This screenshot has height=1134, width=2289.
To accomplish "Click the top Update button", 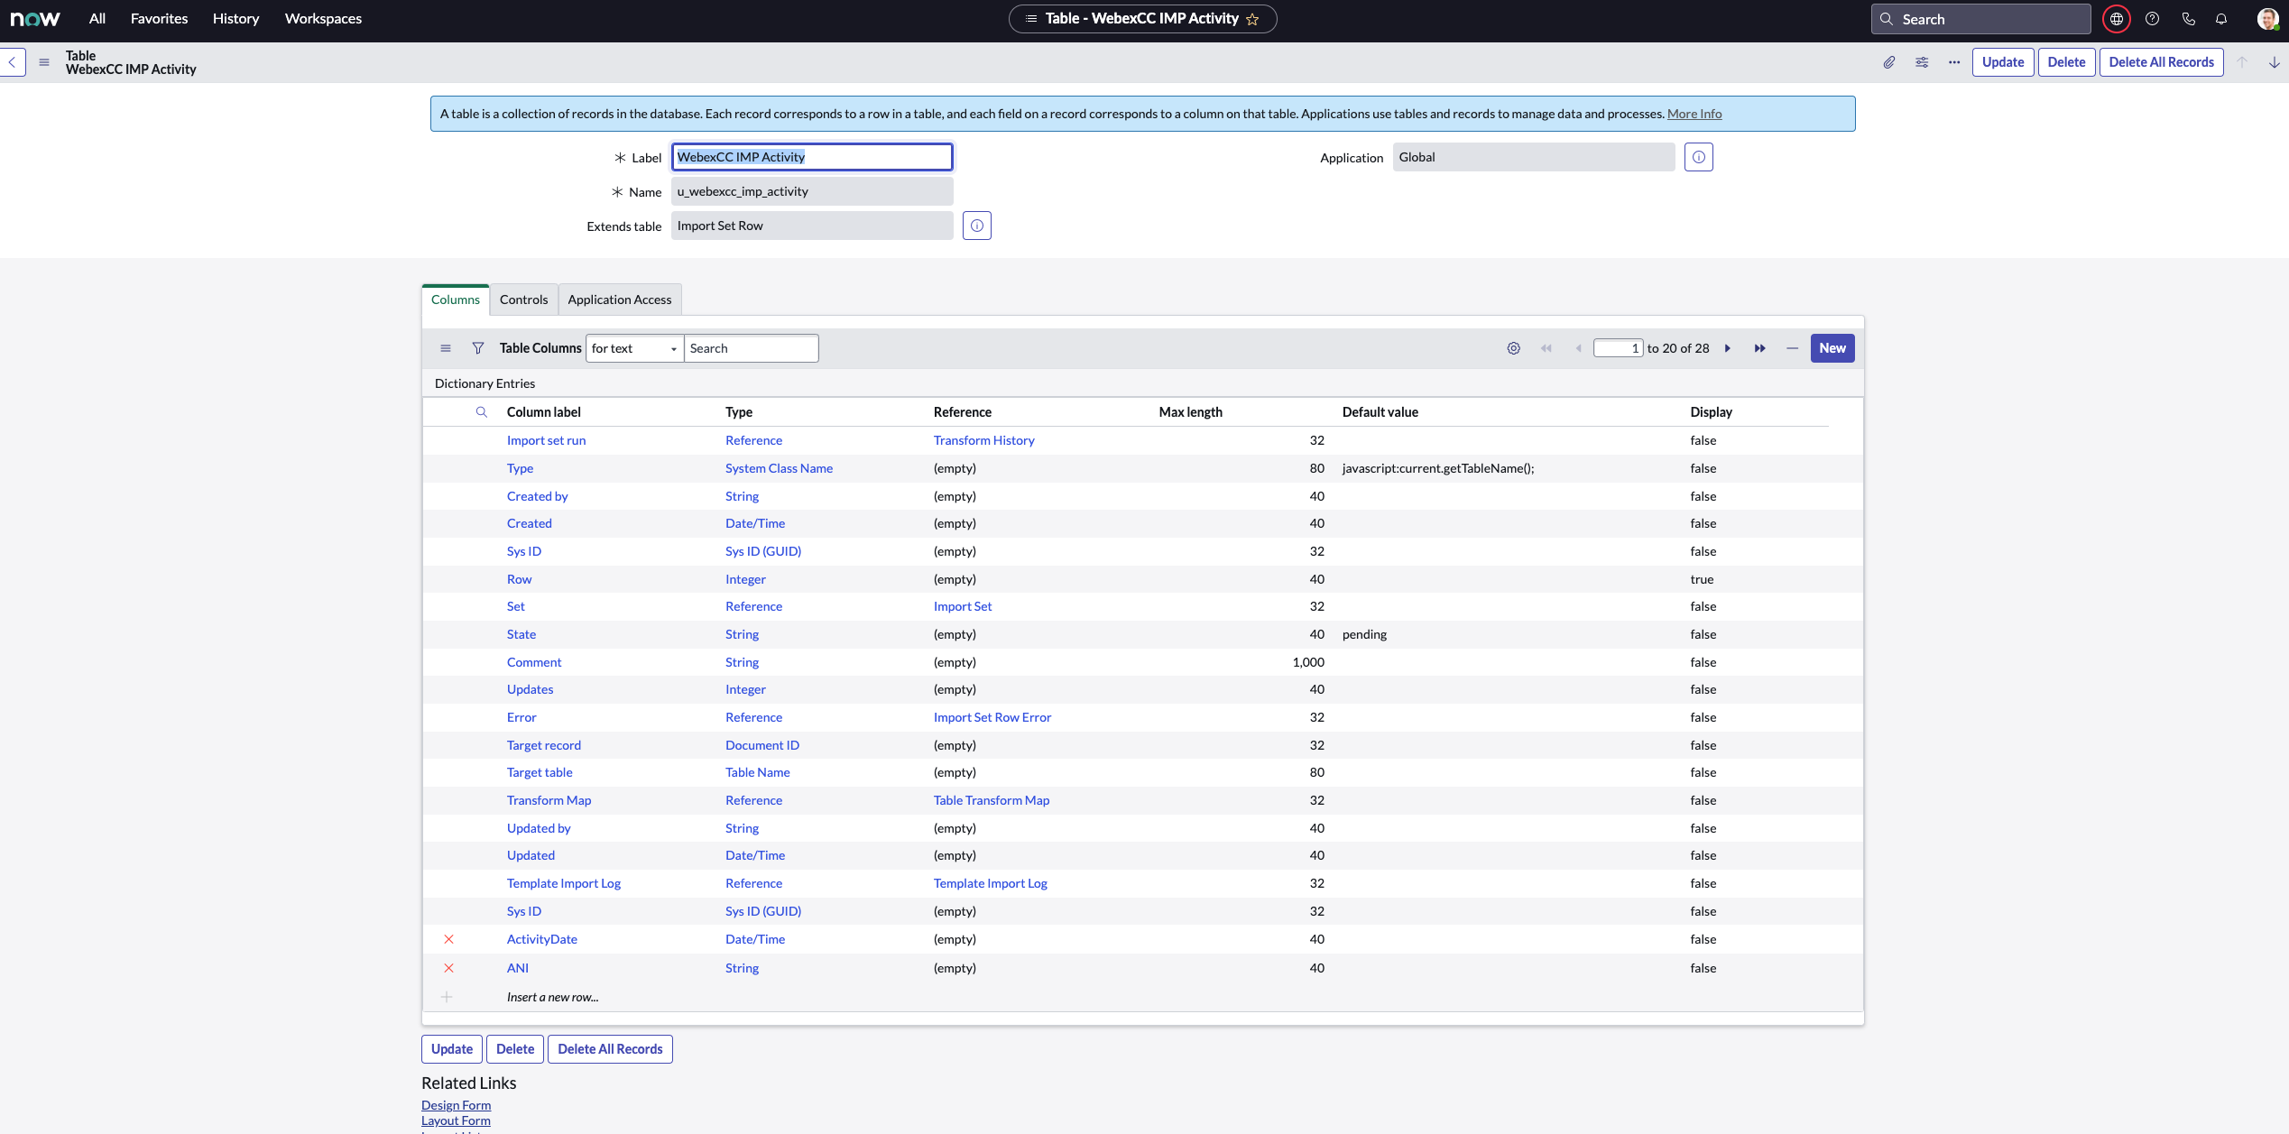I will click(x=2003, y=62).
